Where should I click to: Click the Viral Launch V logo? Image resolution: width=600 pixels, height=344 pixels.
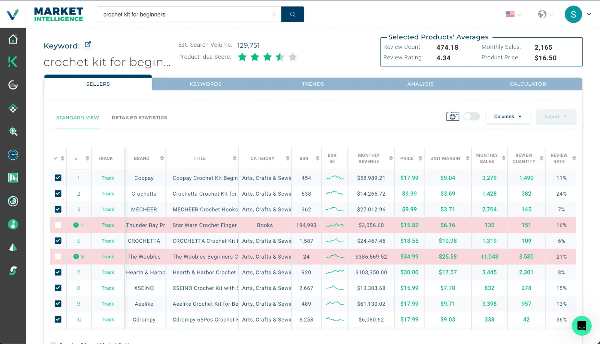point(13,14)
